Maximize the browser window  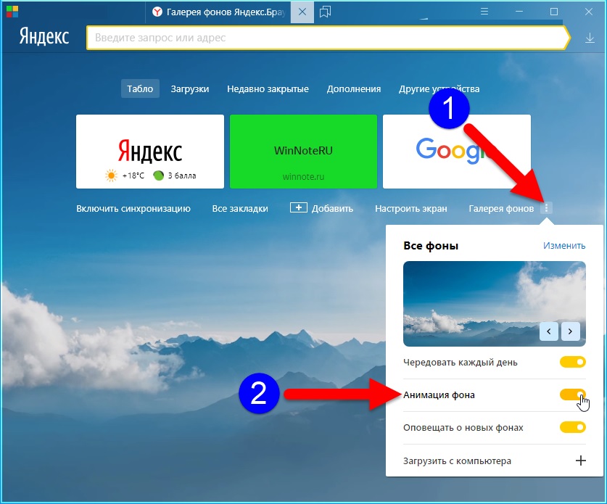pos(554,12)
